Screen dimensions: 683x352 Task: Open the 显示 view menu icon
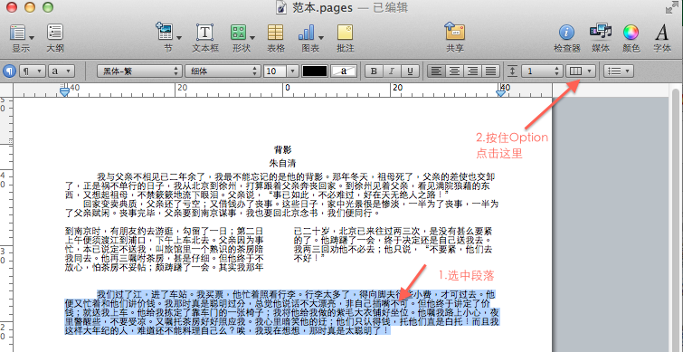(x=17, y=33)
